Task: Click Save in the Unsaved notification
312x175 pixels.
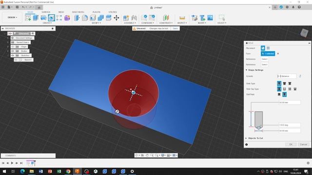Action: (x=175, y=29)
